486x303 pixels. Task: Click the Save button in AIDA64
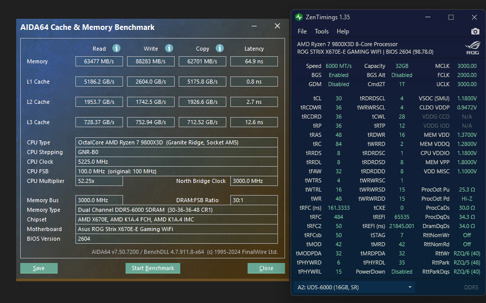(x=39, y=268)
